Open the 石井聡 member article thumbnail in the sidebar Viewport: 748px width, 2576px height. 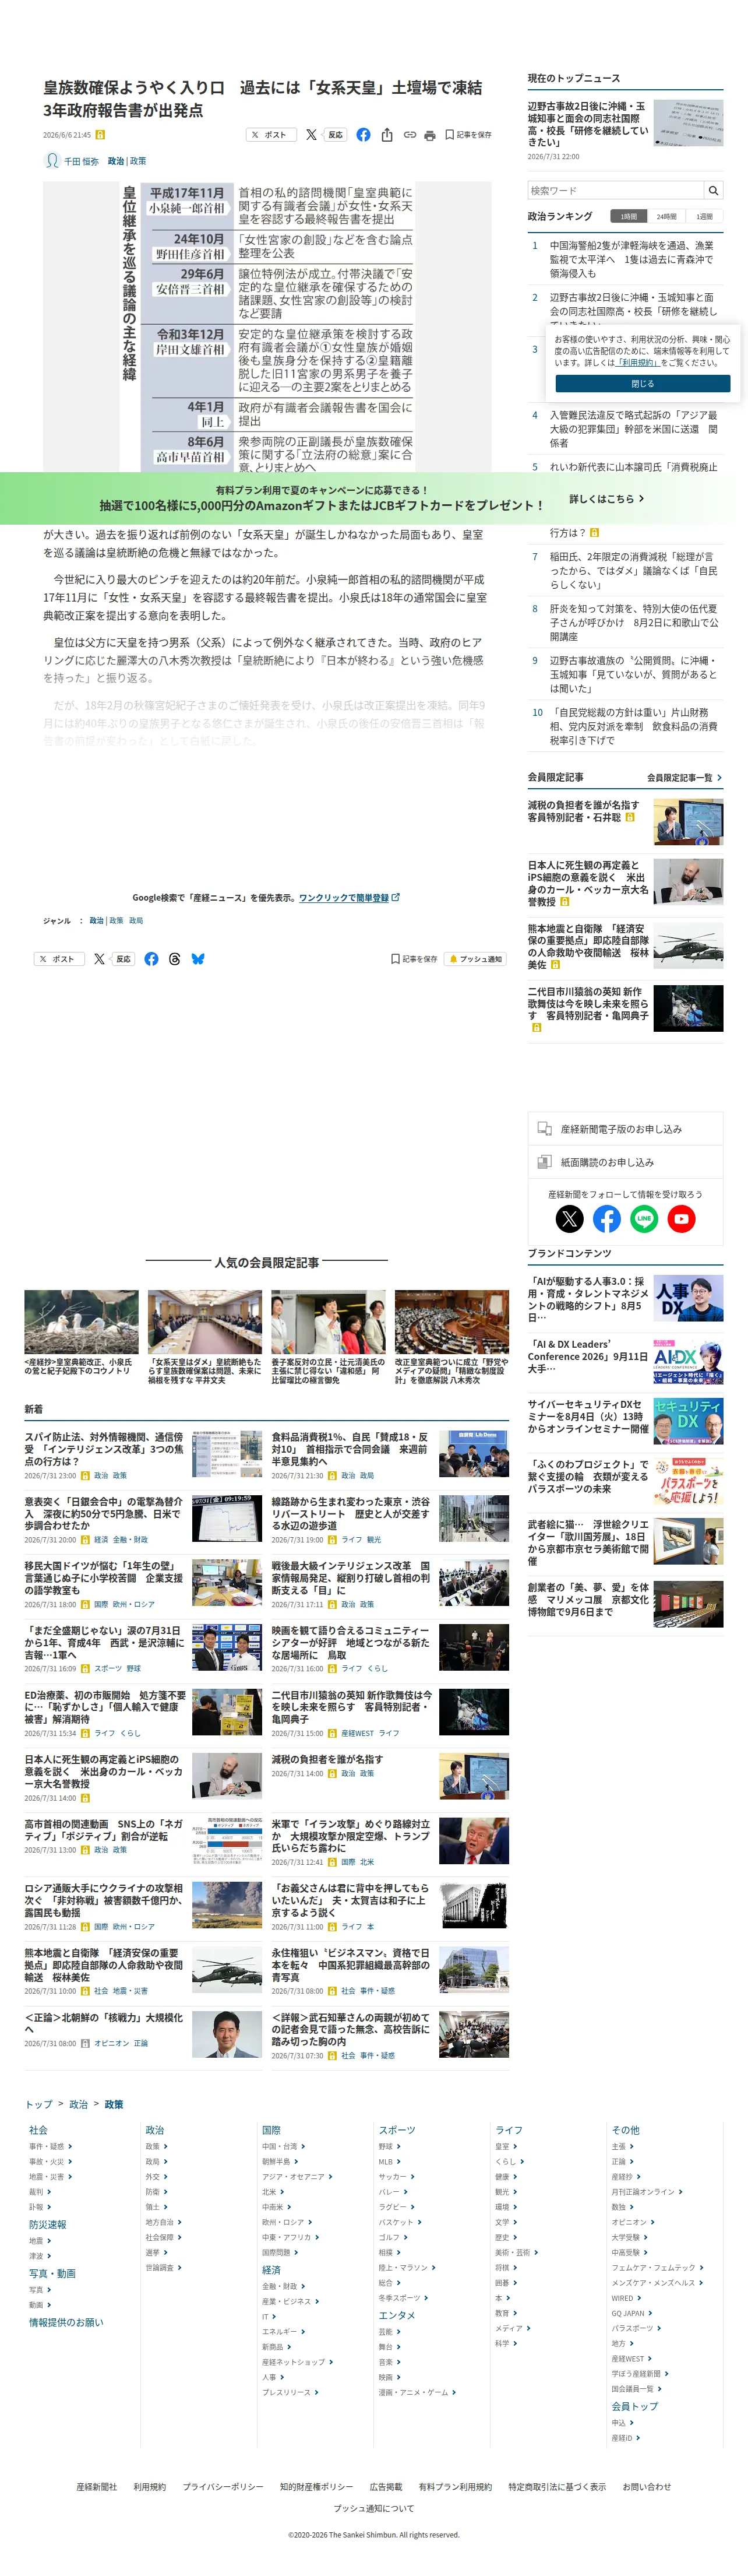(688, 821)
